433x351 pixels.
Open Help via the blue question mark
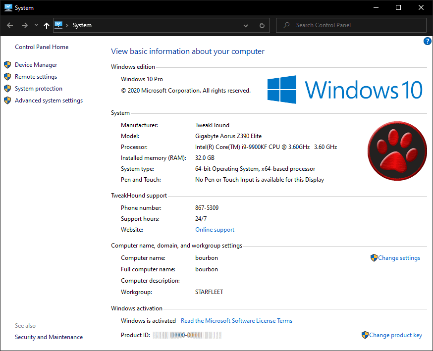427,41
